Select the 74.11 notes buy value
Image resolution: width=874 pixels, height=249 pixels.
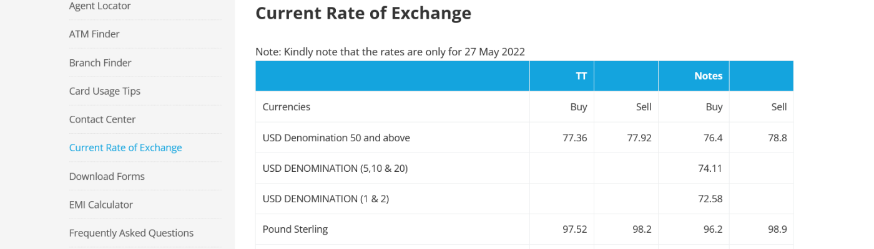pos(710,168)
